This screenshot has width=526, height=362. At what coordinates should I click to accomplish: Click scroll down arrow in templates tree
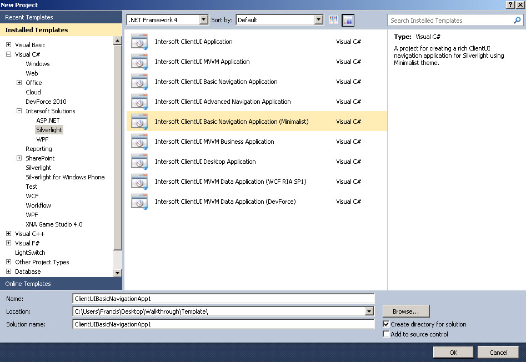[x=117, y=273]
